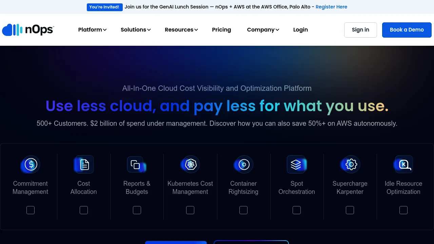Click the Spot Orchestration label
The image size is (434, 244).
(297, 188)
